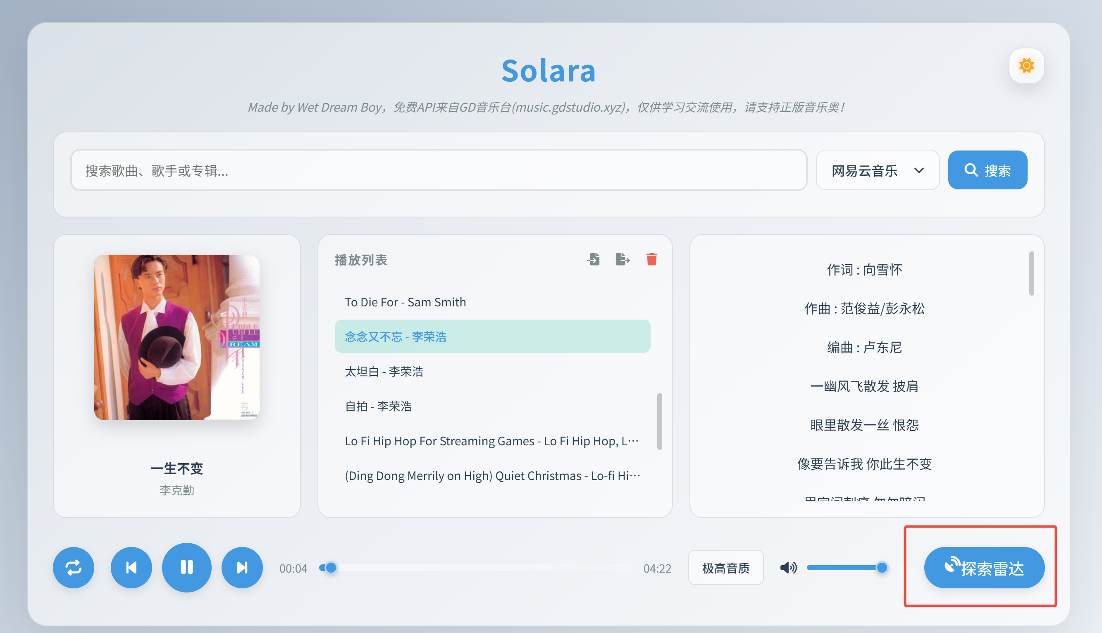Click the album cover artwork
The image size is (1102, 633).
point(177,337)
